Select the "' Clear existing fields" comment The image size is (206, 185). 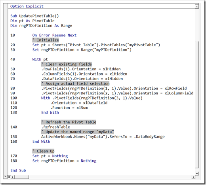(x=67, y=64)
